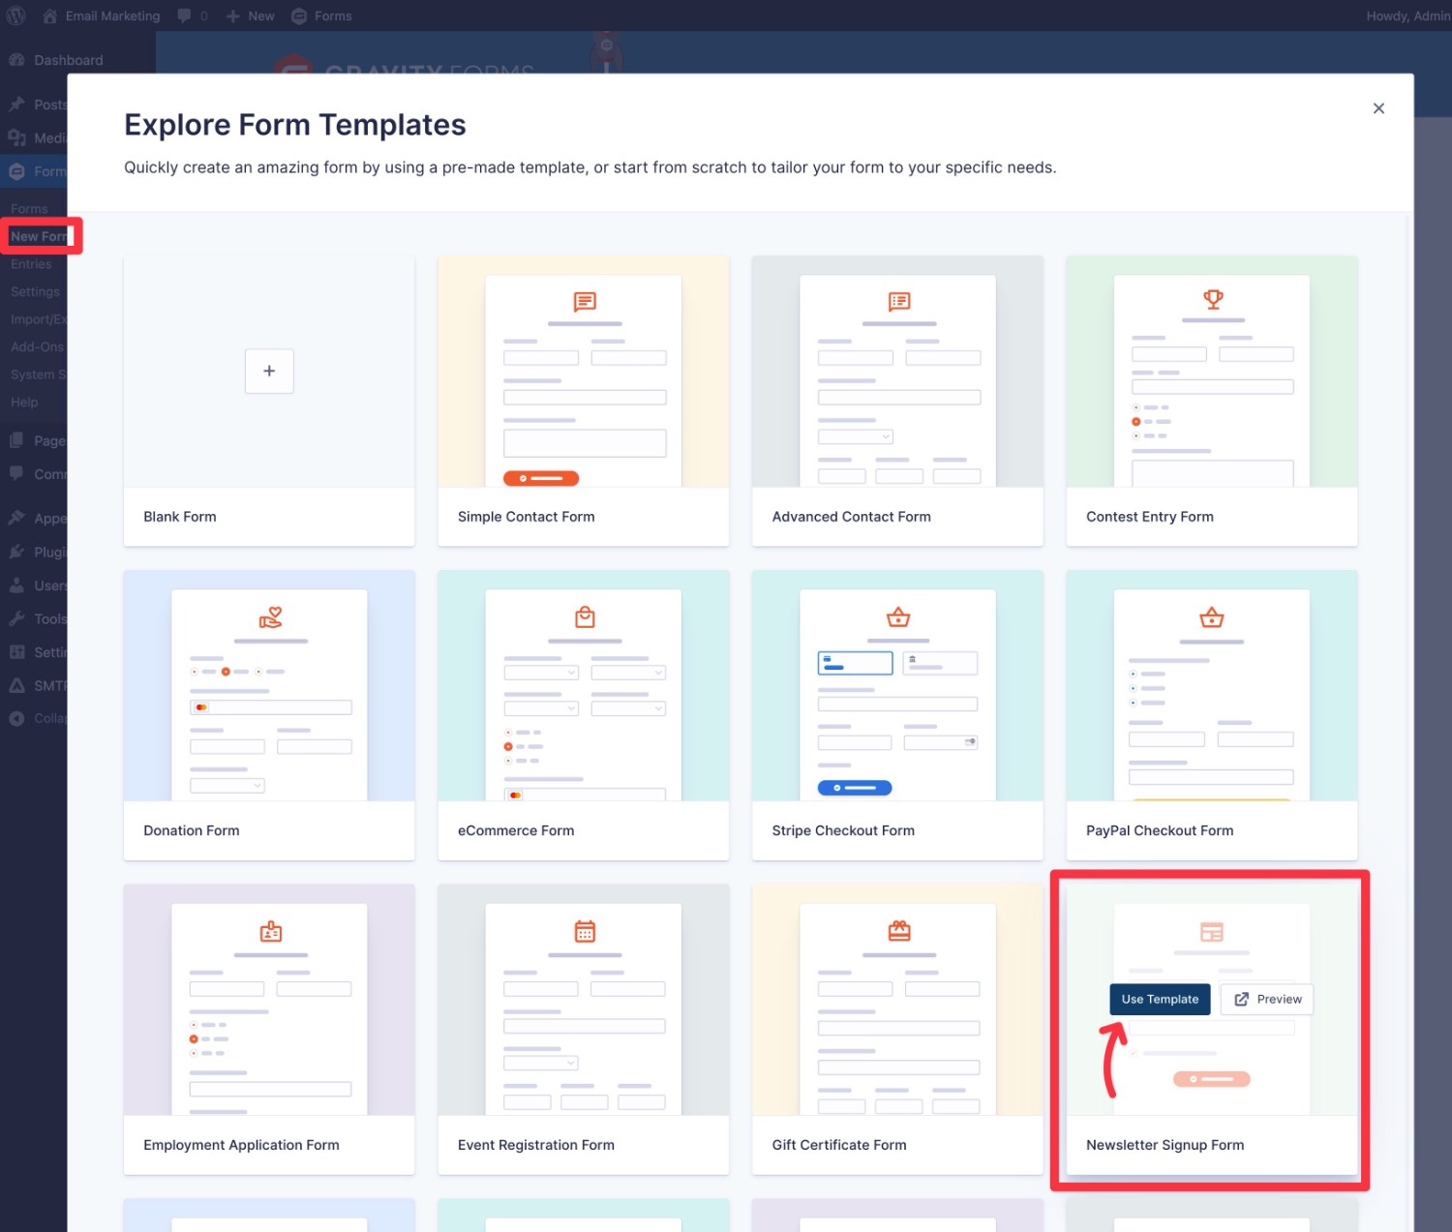Click the Contest Entry Form title
This screenshot has height=1232, width=1452.
(x=1150, y=517)
